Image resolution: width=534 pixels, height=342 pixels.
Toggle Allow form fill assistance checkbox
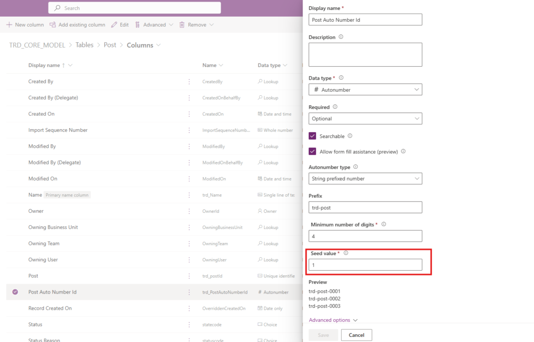[313, 151]
